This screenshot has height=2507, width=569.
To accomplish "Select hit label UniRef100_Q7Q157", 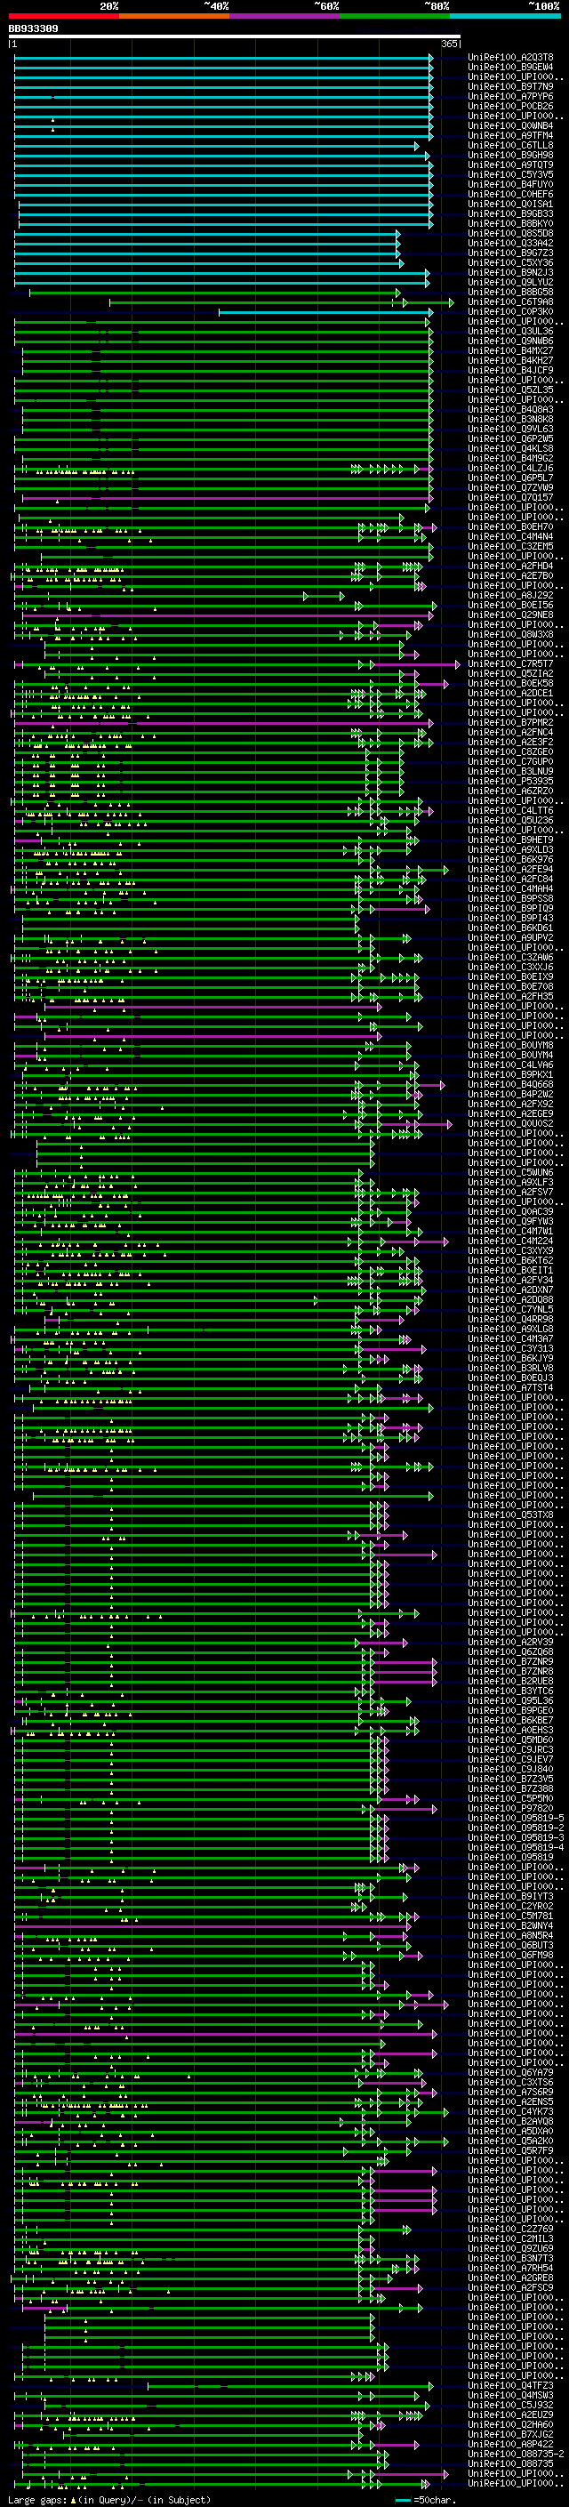I will tap(510, 497).
